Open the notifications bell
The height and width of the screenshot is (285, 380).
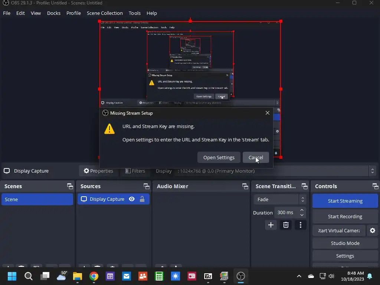click(370, 276)
